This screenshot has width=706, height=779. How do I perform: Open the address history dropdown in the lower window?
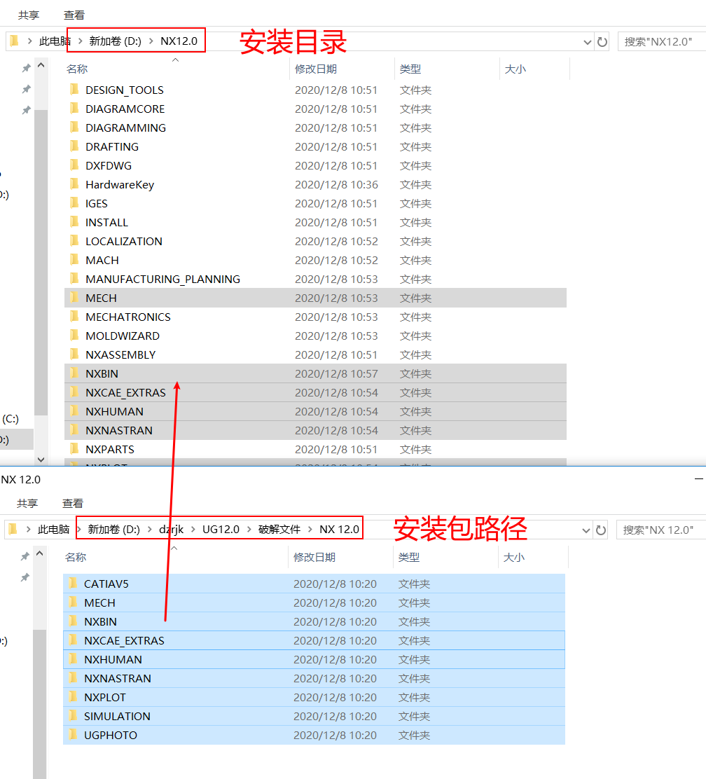586,530
